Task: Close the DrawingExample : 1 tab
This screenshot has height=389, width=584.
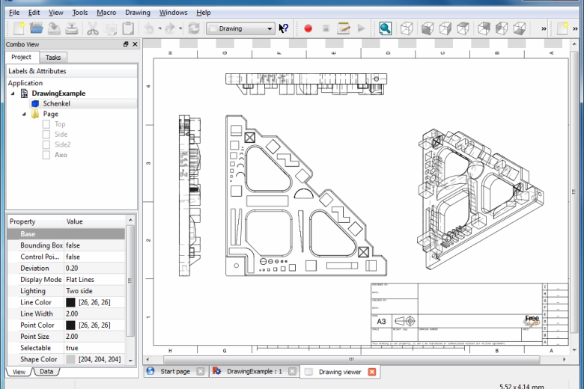Action: click(292, 372)
